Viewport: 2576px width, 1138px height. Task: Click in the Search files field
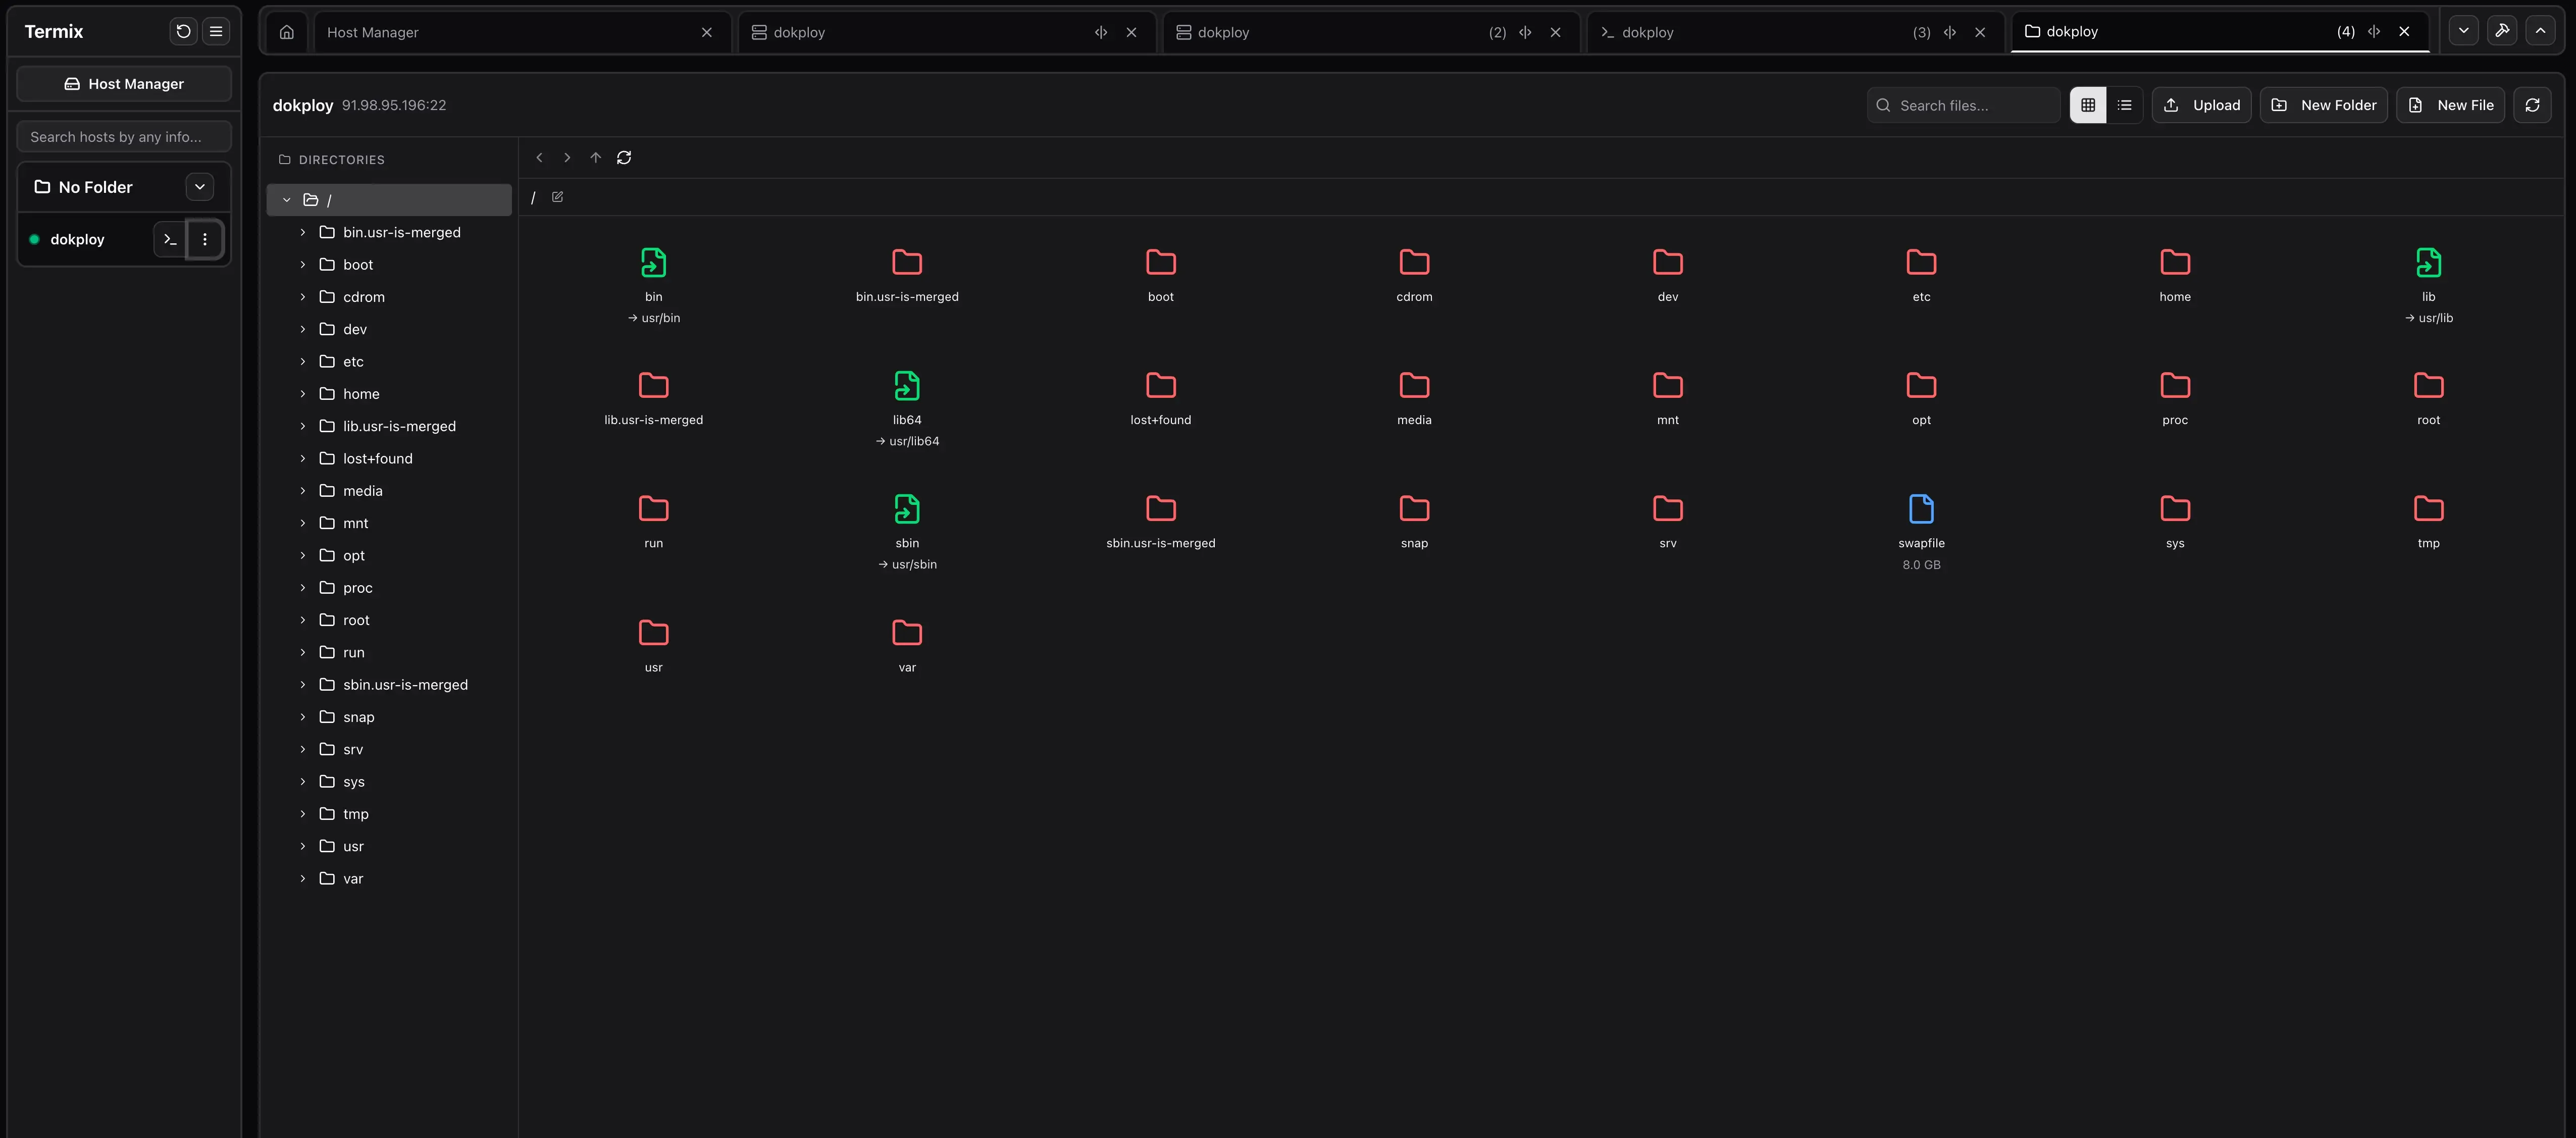(x=1962, y=105)
